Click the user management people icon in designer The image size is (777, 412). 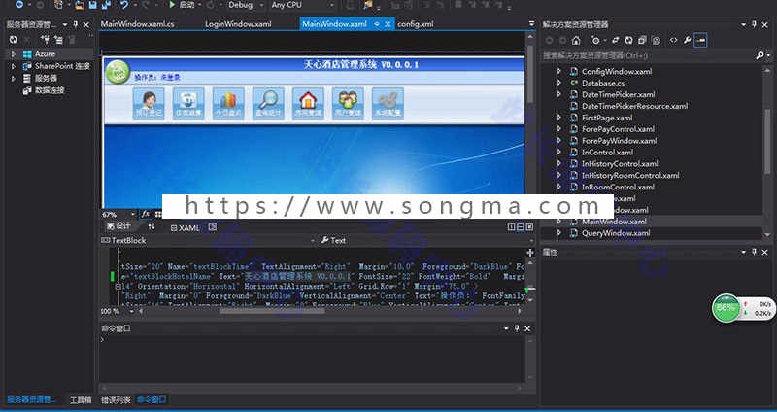[348, 104]
